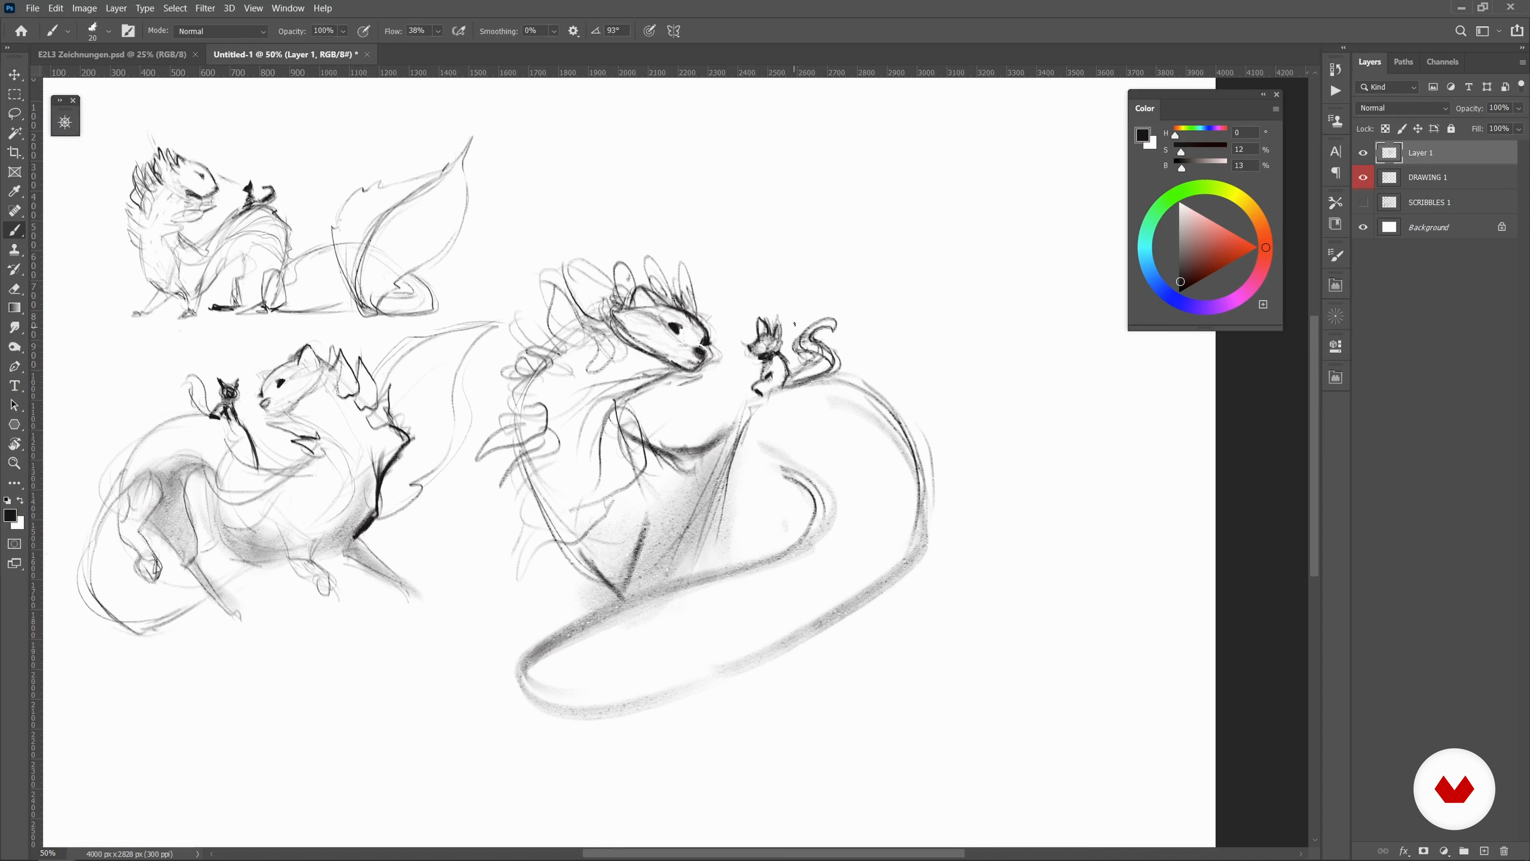1530x861 pixels.
Task: Select the Brush tool
Action: point(15,230)
